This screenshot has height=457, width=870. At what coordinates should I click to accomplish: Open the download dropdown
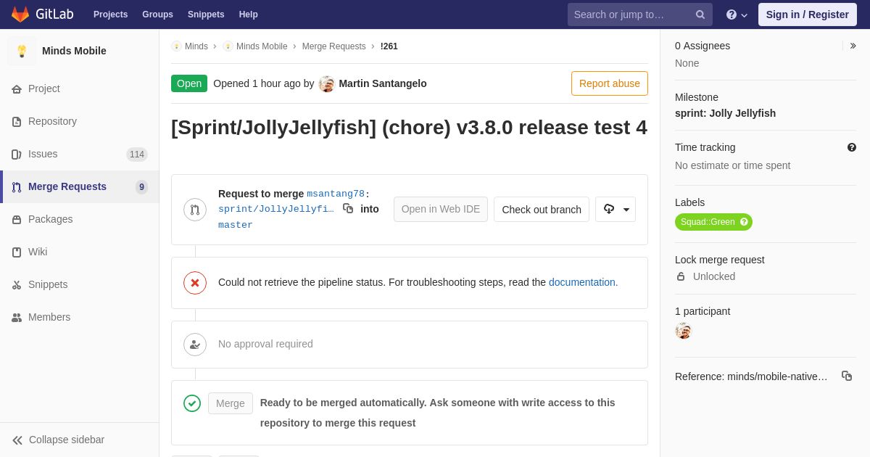[x=616, y=209]
